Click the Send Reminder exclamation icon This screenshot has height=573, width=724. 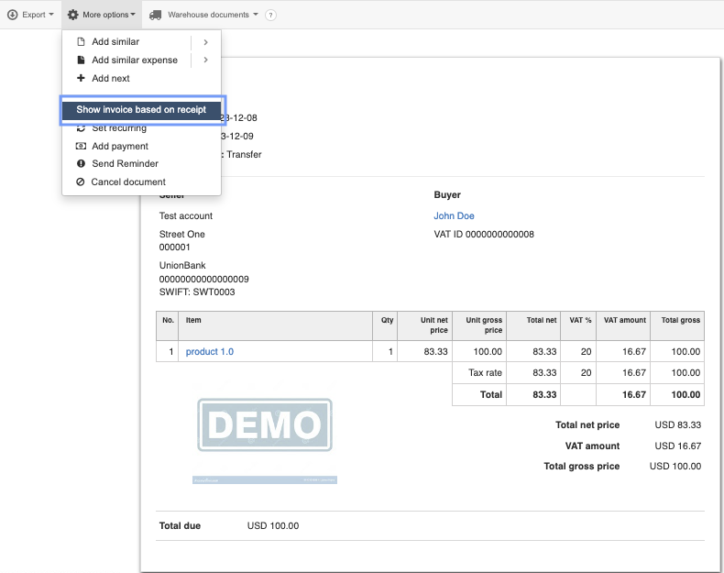(x=81, y=163)
